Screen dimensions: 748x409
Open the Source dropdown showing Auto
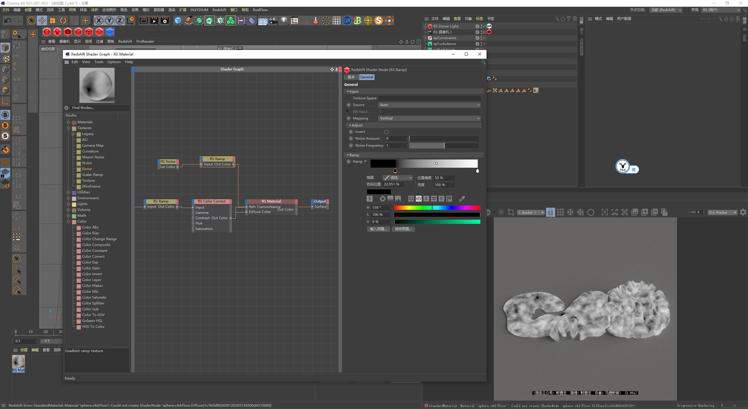[x=429, y=105]
